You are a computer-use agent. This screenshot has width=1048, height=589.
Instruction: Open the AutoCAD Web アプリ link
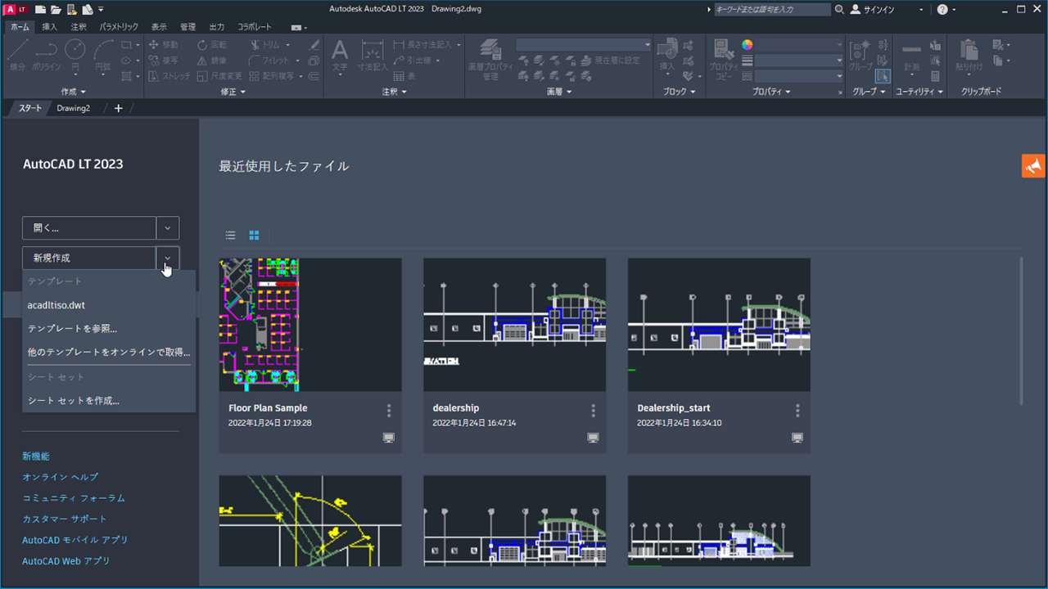pyautogui.click(x=66, y=561)
